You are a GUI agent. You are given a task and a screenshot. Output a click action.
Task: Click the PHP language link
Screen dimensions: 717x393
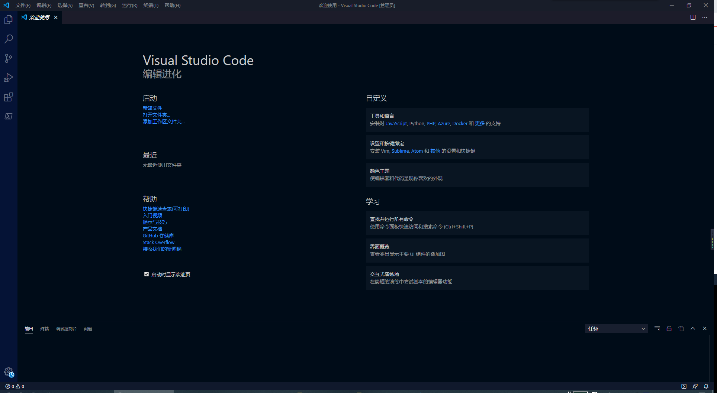tap(431, 123)
